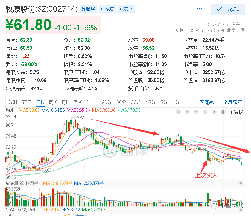Click the chart undo/reset arrow icon
Viewport: 251px width, 216px height.
[178, 112]
